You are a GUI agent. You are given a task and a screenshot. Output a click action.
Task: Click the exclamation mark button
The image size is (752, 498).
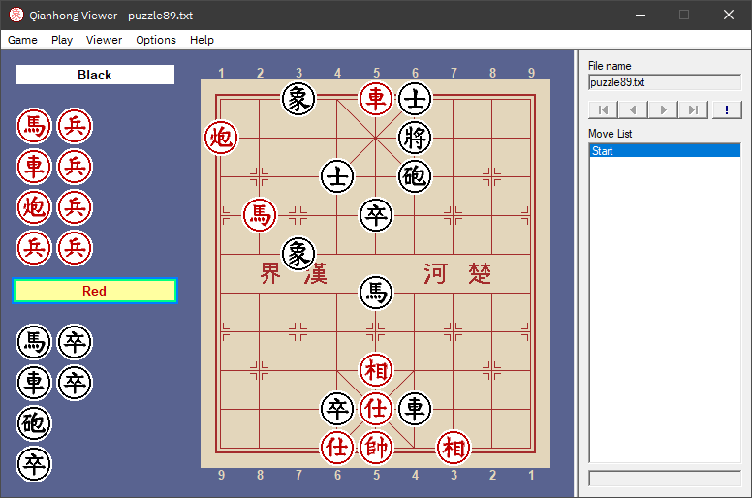(727, 110)
